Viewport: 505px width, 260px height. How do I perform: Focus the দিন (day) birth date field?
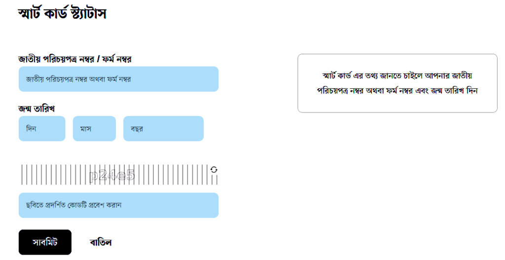[x=42, y=129]
